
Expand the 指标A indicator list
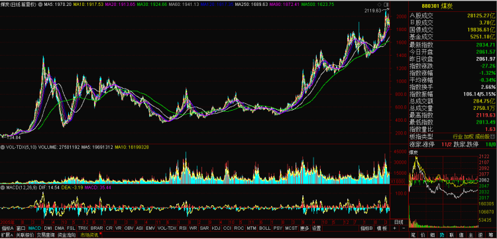7,228
